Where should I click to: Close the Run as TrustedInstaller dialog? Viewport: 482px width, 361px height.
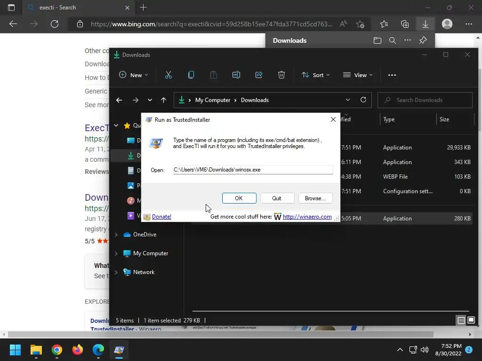333,119
